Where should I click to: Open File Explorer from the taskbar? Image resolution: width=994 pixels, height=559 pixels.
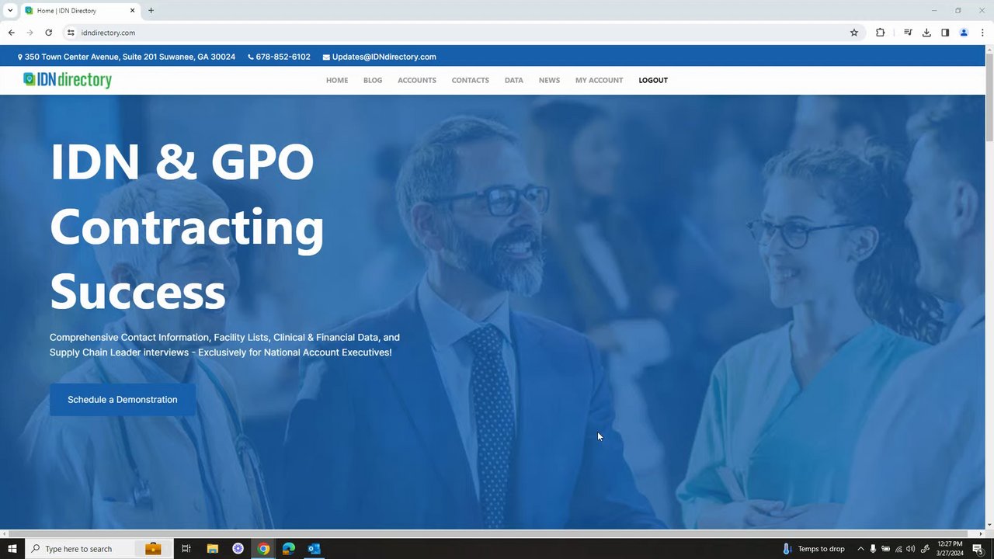212,549
